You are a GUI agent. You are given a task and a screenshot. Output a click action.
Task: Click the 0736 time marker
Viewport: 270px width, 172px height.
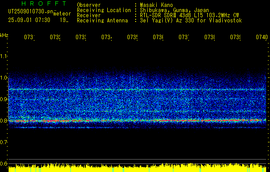(158, 37)
